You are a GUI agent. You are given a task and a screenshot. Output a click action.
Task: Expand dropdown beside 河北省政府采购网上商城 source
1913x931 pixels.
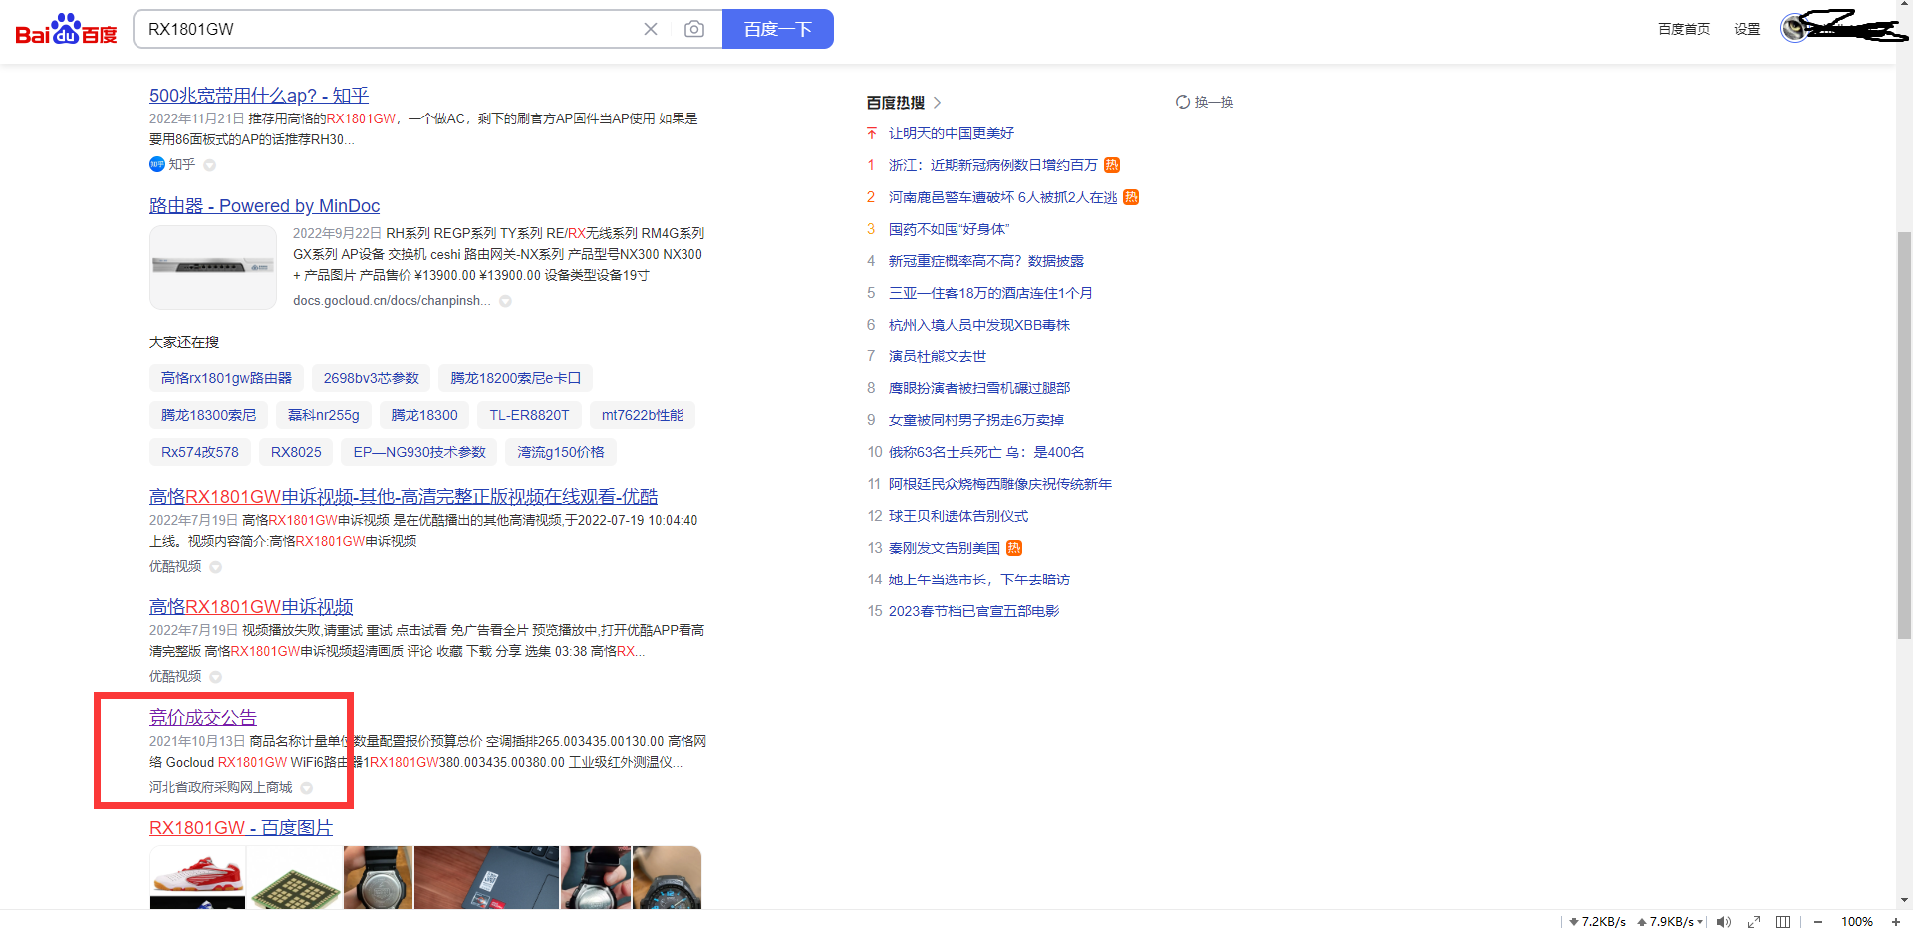(306, 788)
